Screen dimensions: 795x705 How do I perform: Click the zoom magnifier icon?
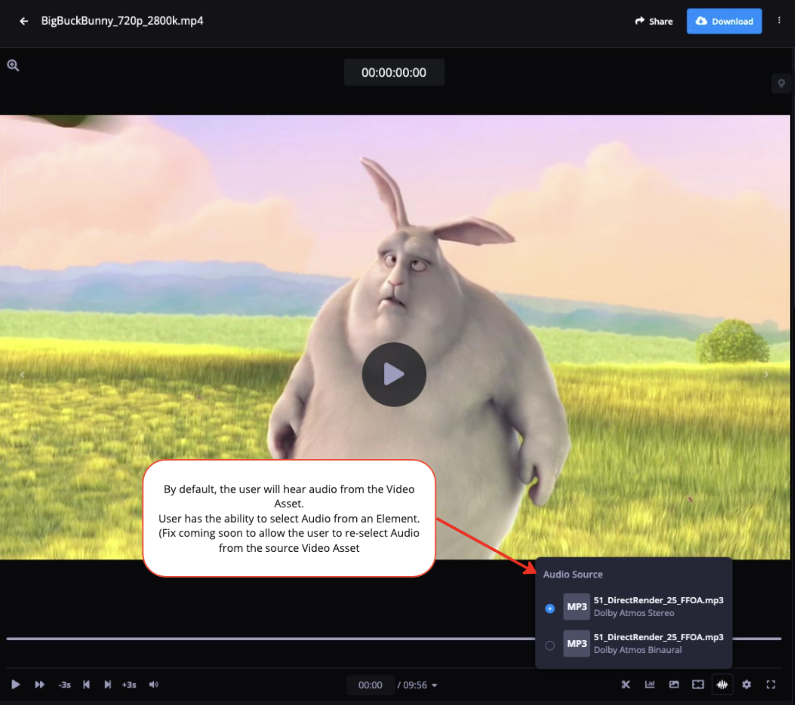tap(13, 66)
